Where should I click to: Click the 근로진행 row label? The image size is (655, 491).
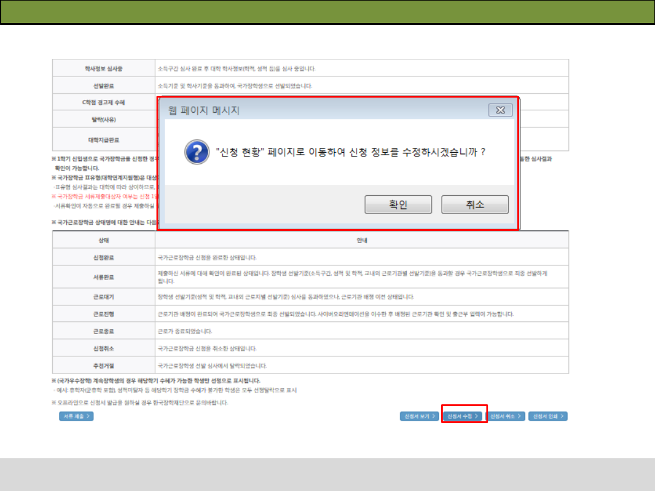pos(104,314)
